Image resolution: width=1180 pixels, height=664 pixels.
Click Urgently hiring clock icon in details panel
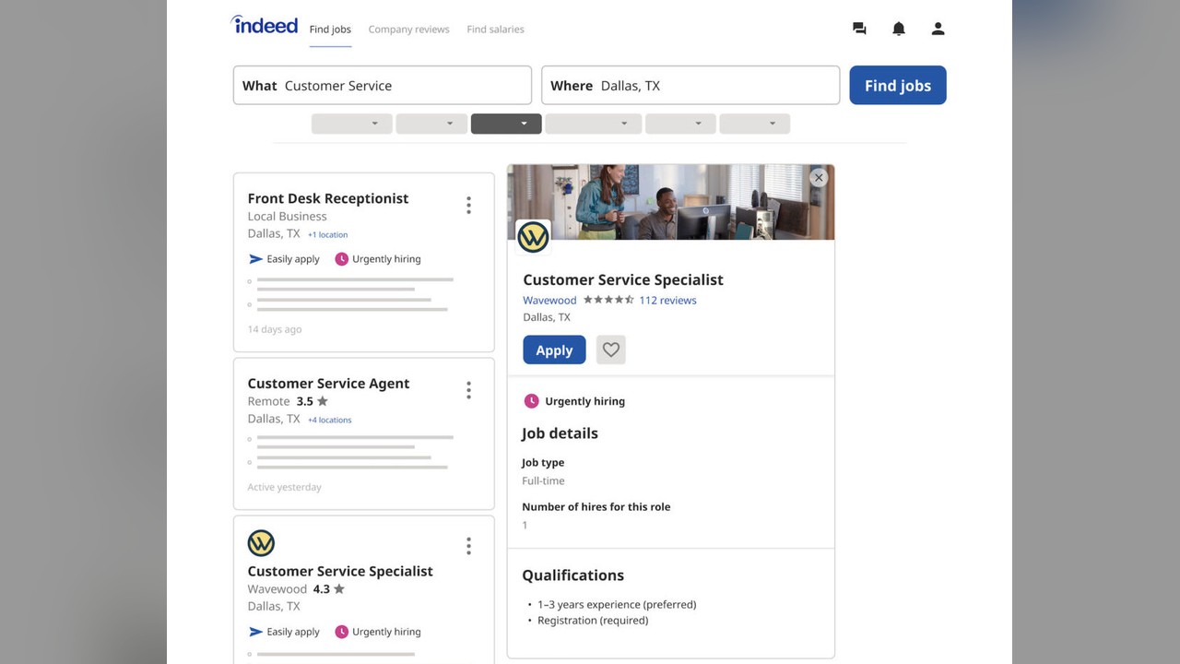pyautogui.click(x=531, y=401)
